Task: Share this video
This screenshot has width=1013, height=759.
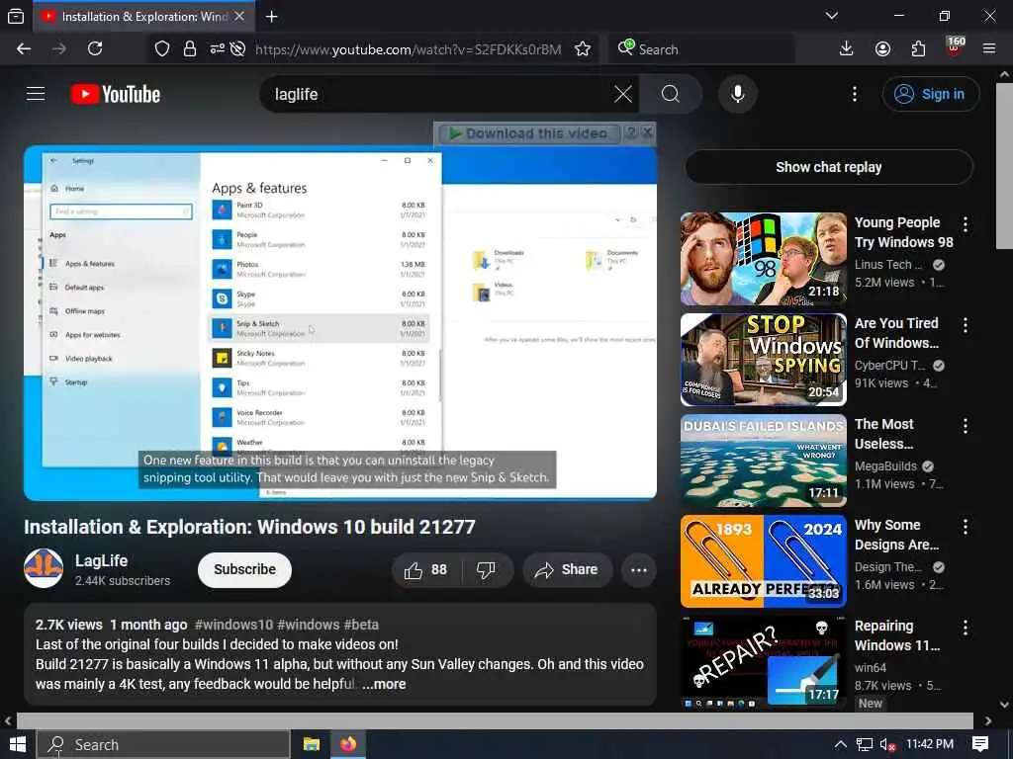Action: pos(567,570)
